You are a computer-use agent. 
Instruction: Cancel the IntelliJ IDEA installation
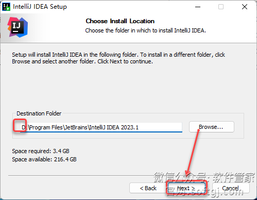(x=231, y=188)
